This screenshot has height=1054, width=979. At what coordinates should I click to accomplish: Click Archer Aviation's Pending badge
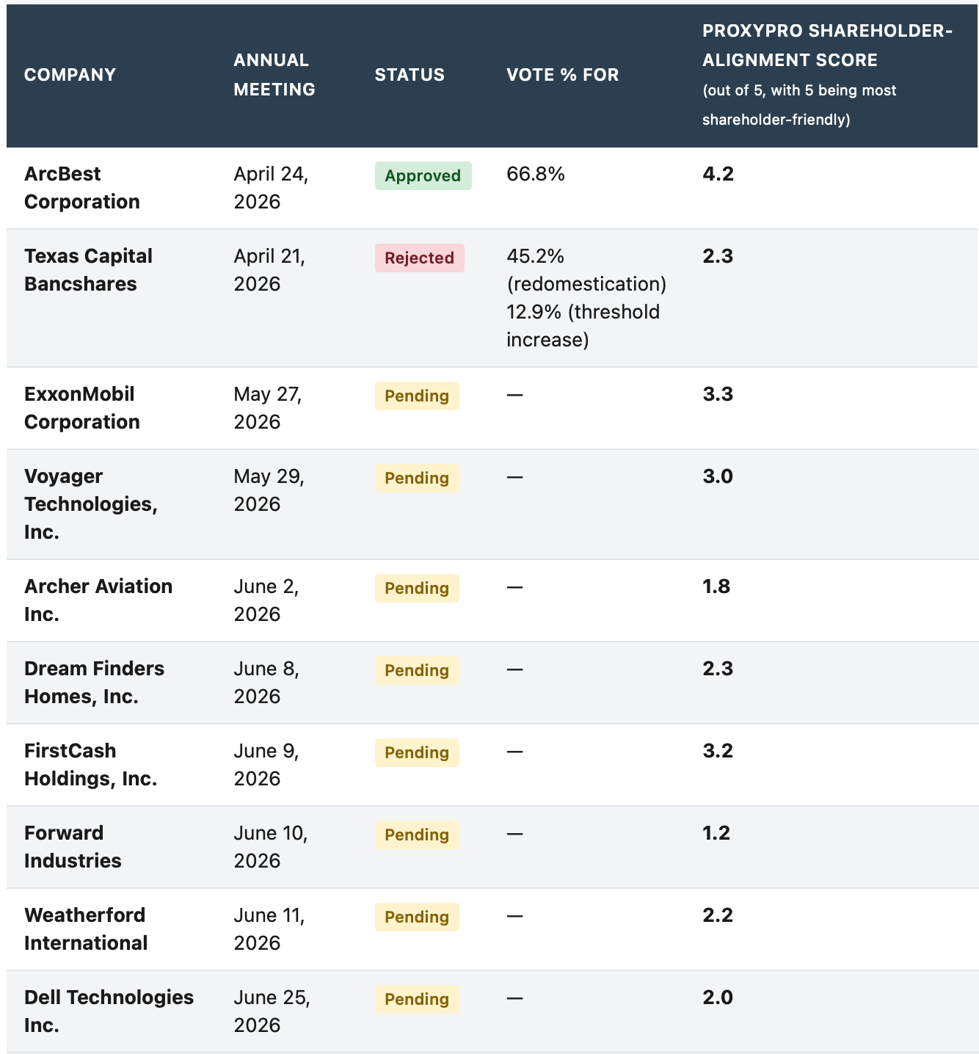click(x=417, y=589)
